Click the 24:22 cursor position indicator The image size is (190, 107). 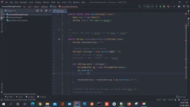(x=159, y=100)
